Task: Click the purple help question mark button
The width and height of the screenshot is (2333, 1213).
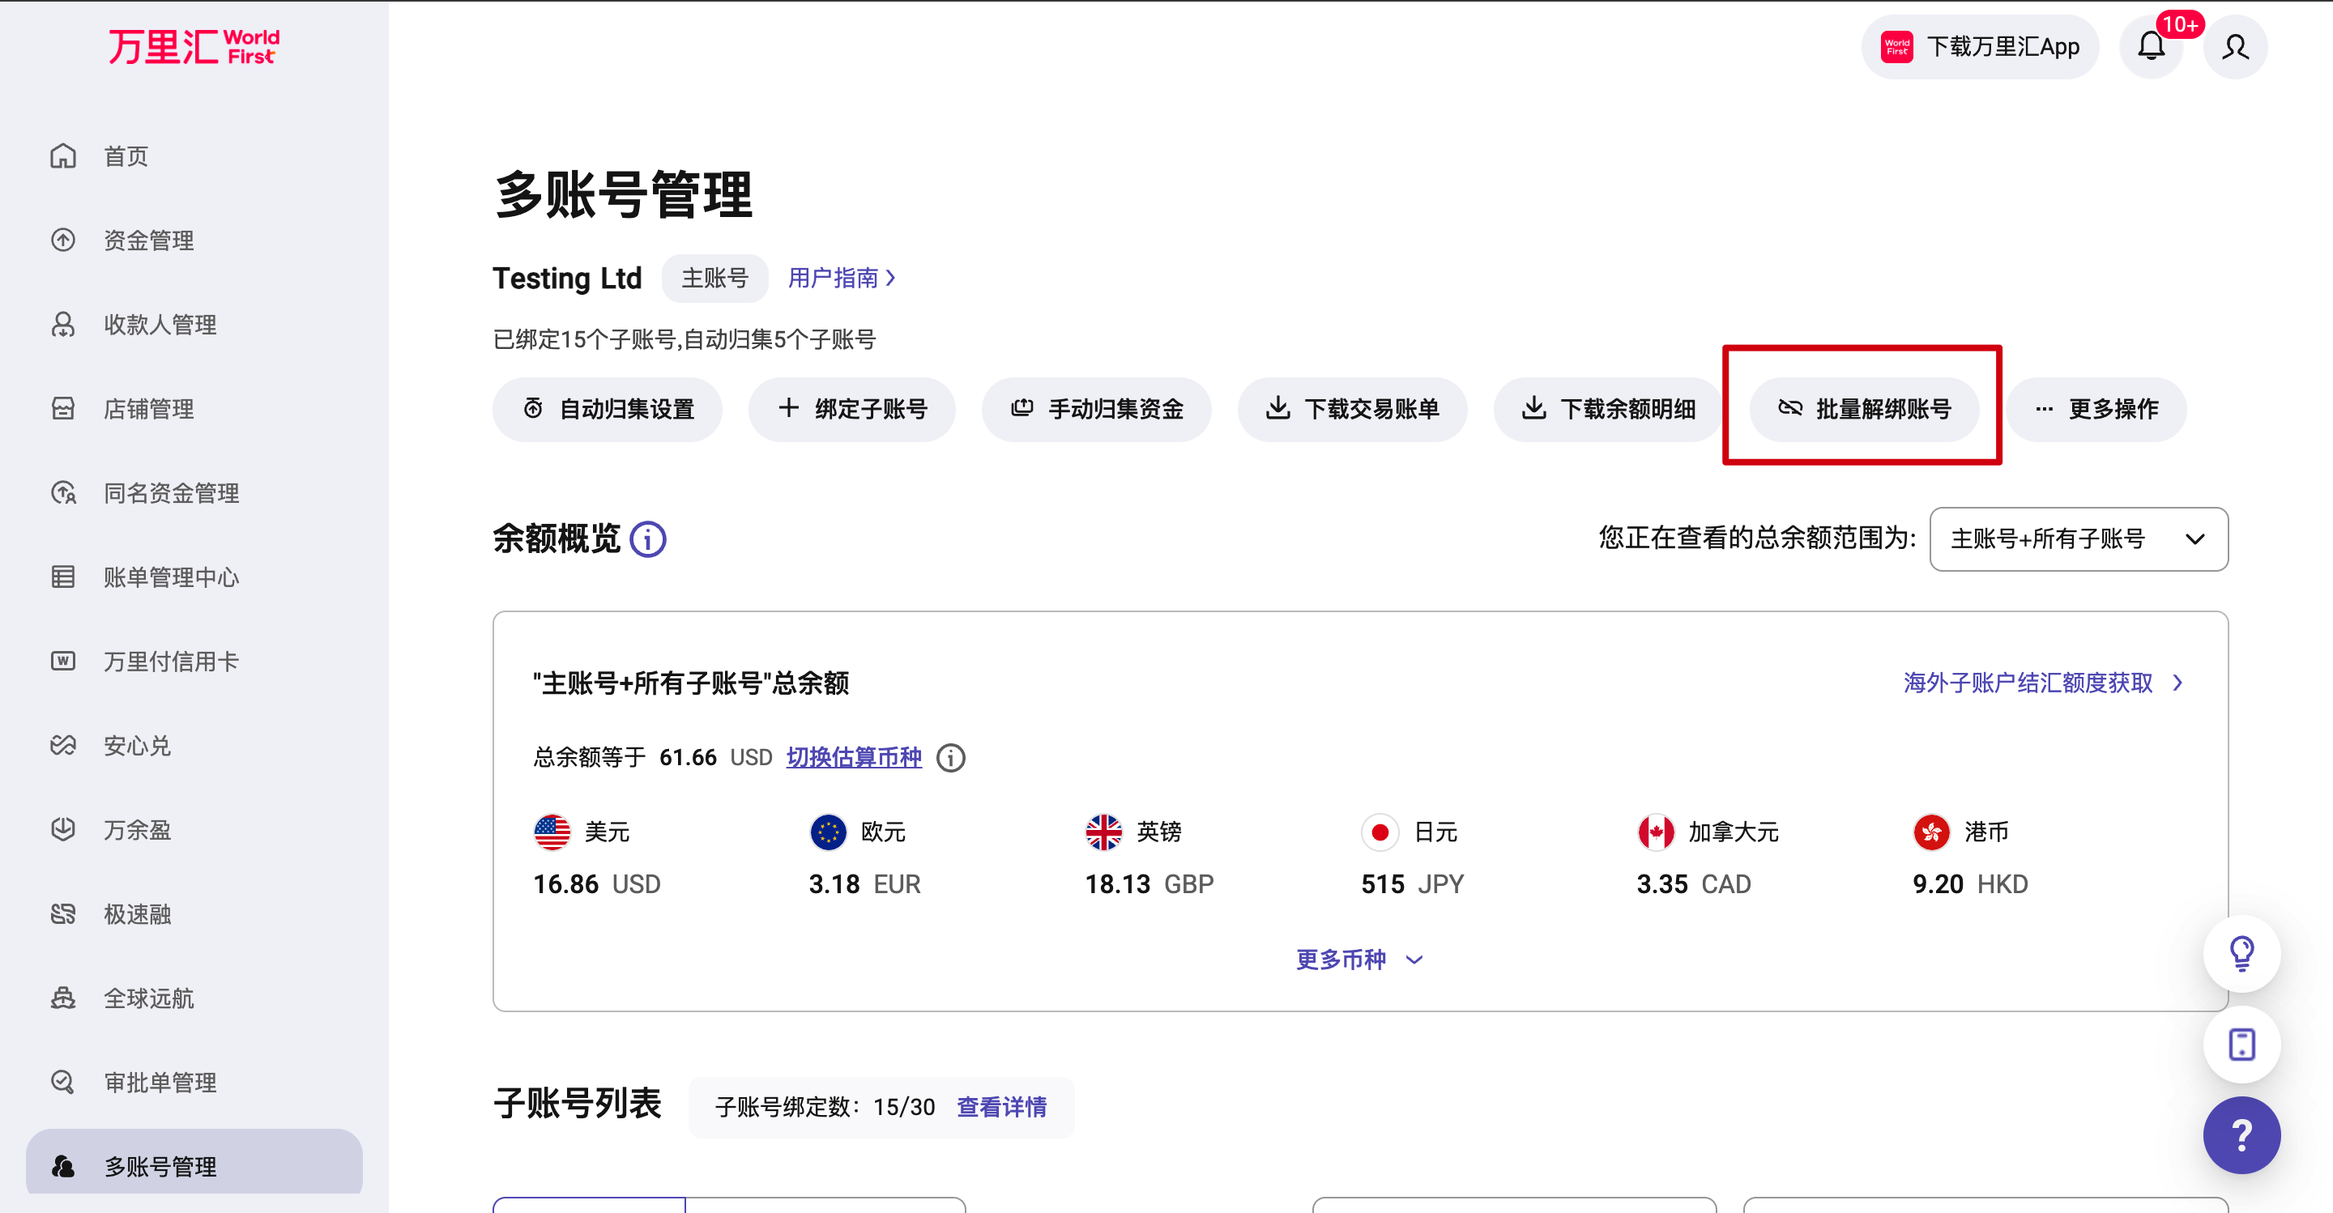Action: pos(2241,1135)
